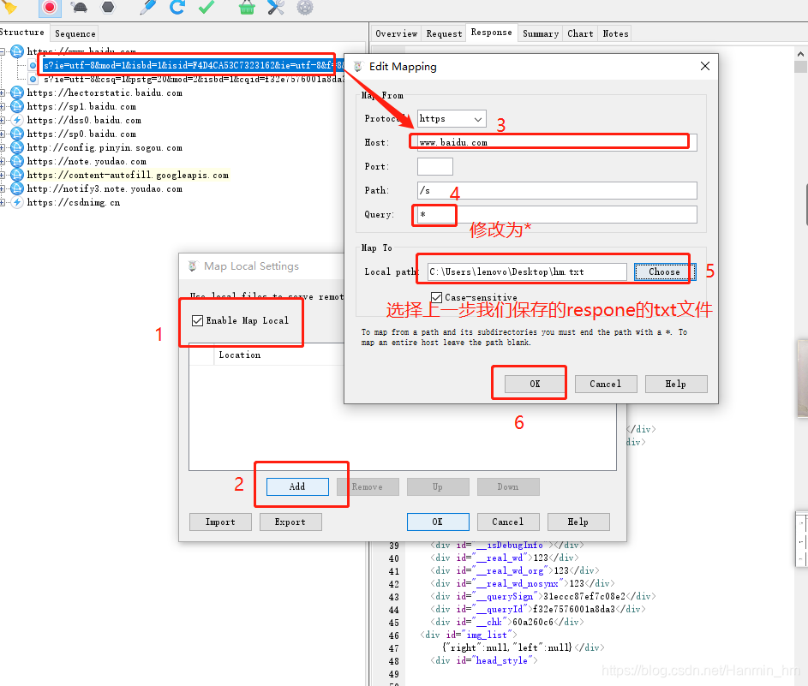Screen dimensions: 808x686
Task: Click the dss0.baidu.com lightning icon
Action: click(17, 120)
